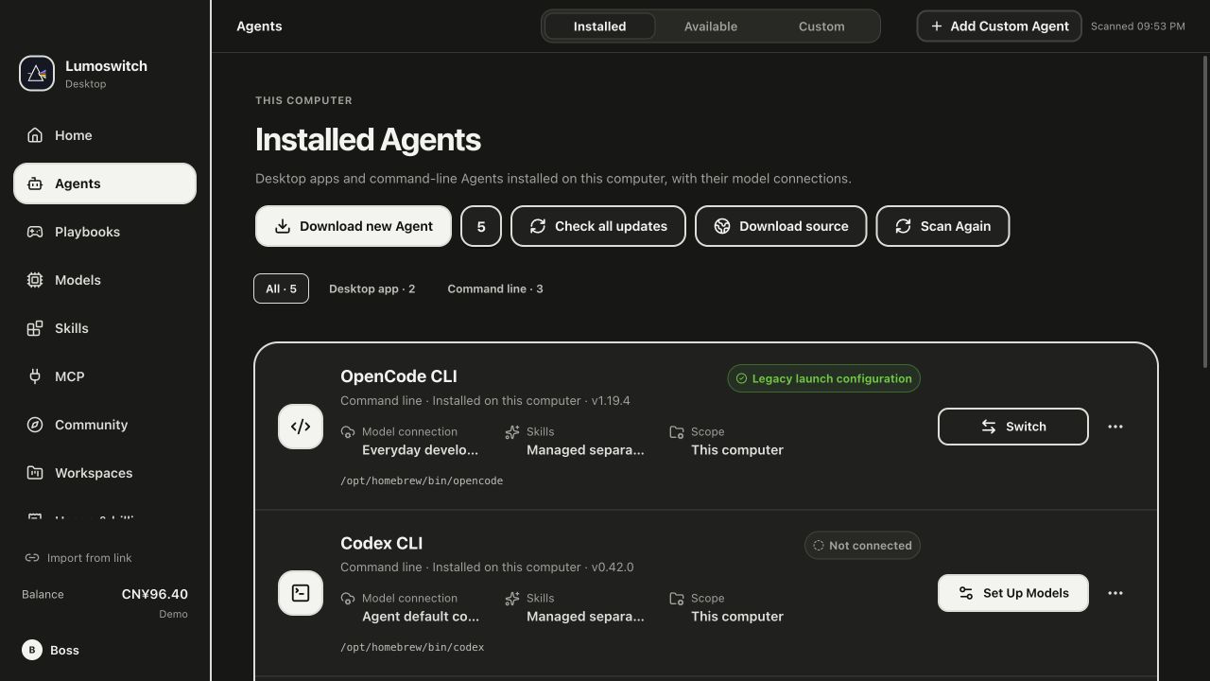Click Set Up Models for Codex CLI
The width and height of the screenshot is (1210, 681).
click(x=1013, y=593)
